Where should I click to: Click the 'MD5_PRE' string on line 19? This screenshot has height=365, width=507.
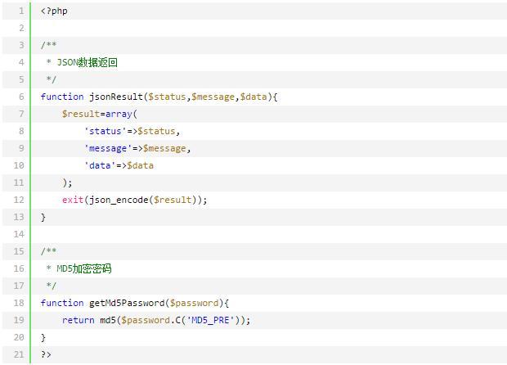click(210, 320)
